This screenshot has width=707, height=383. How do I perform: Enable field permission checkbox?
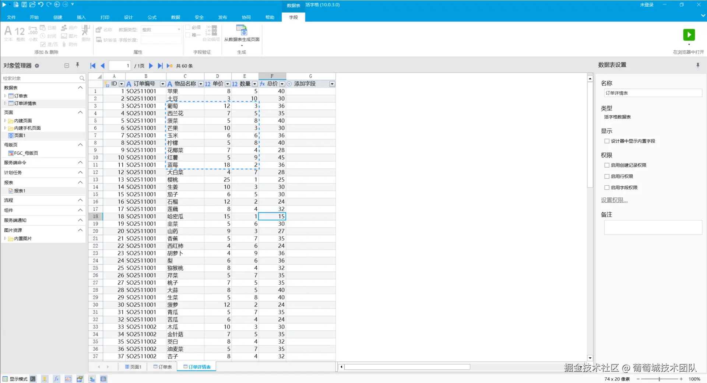pos(607,187)
